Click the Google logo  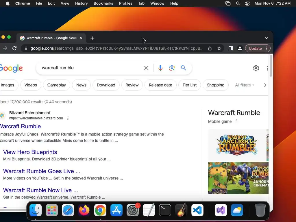[11, 68]
